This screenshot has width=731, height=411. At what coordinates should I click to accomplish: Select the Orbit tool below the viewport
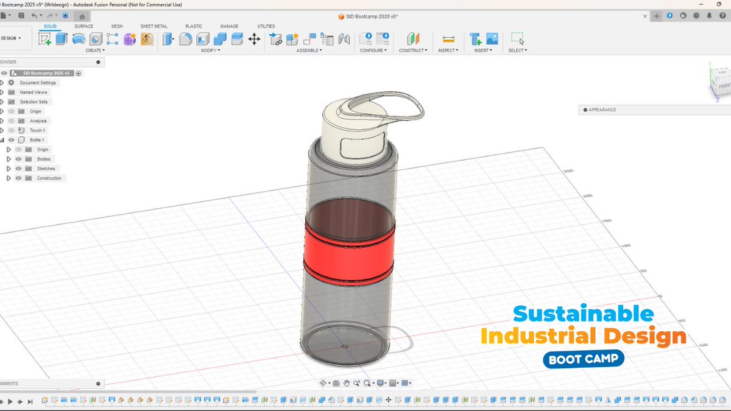(x=323, y=383)
